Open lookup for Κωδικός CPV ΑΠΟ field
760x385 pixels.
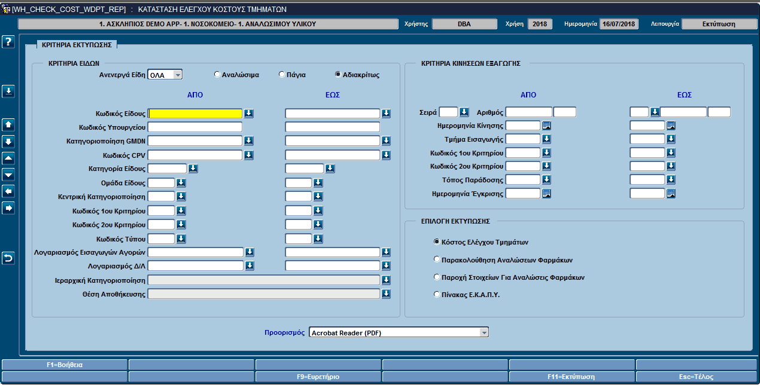click(249, 155)
